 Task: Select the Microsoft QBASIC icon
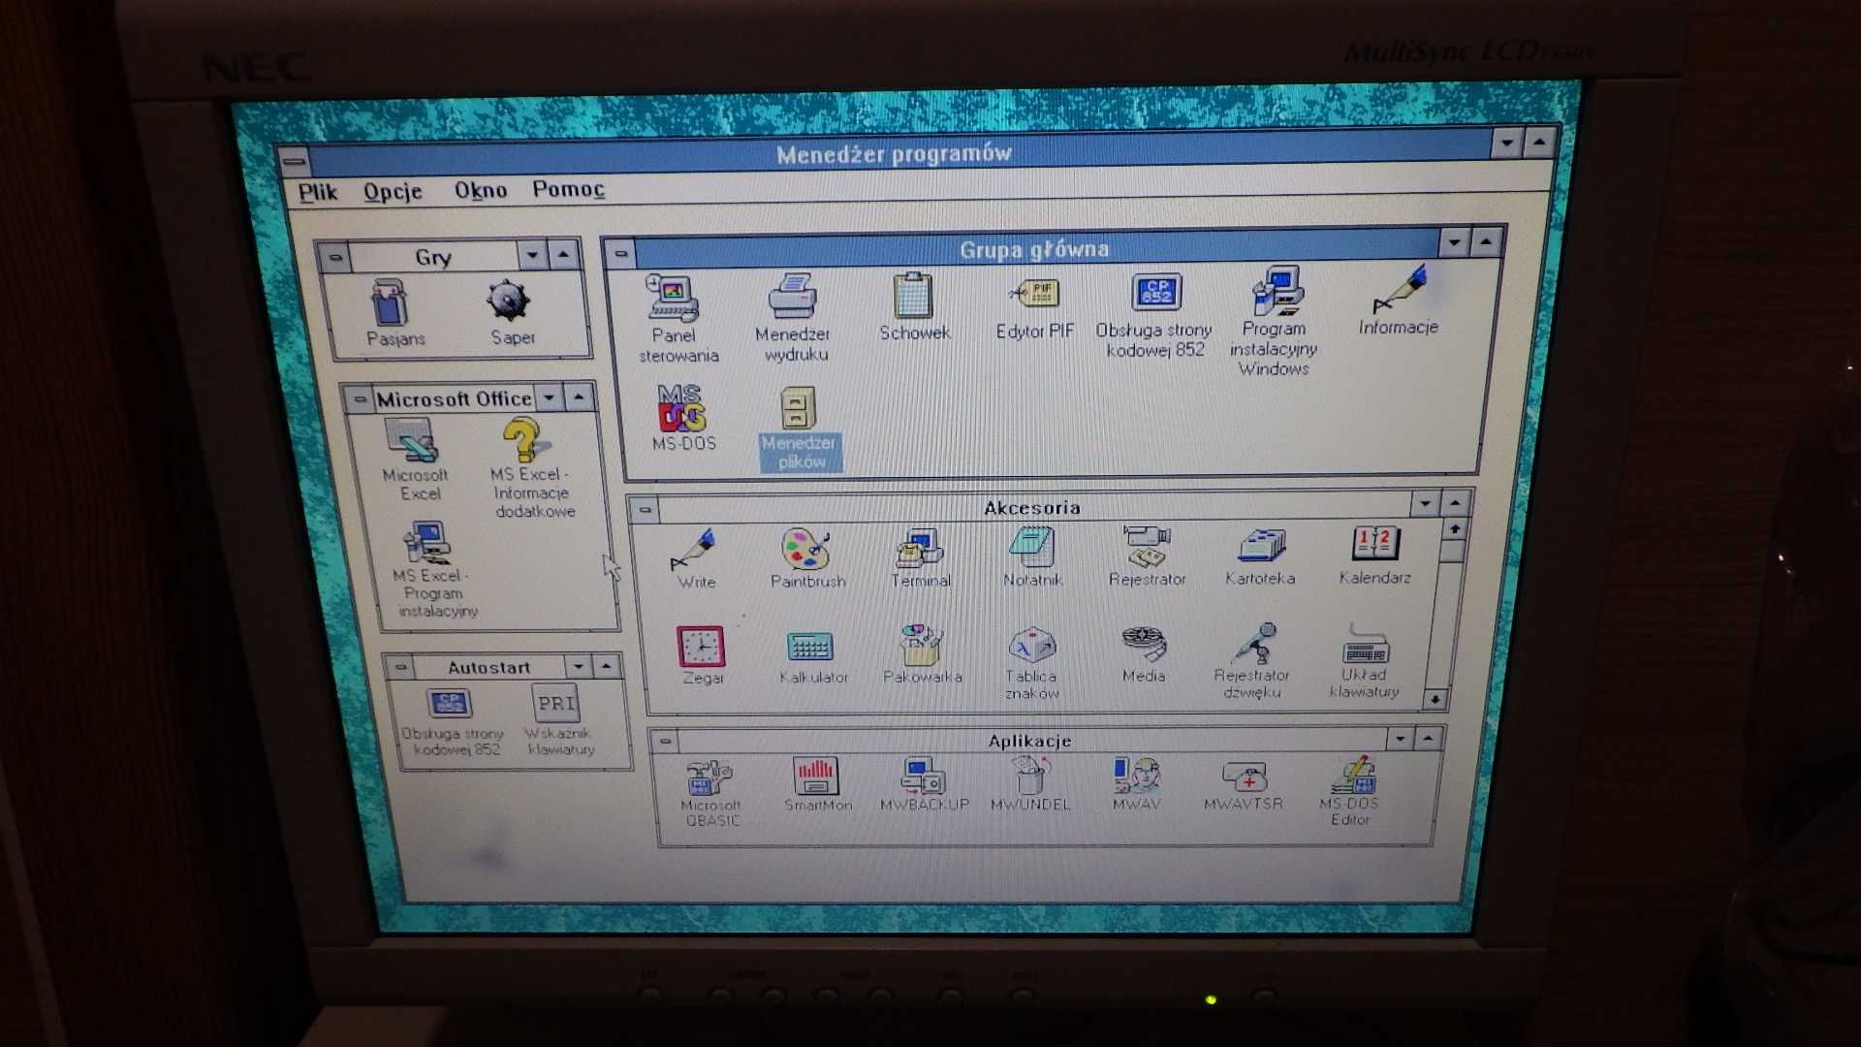pos(709,777)
